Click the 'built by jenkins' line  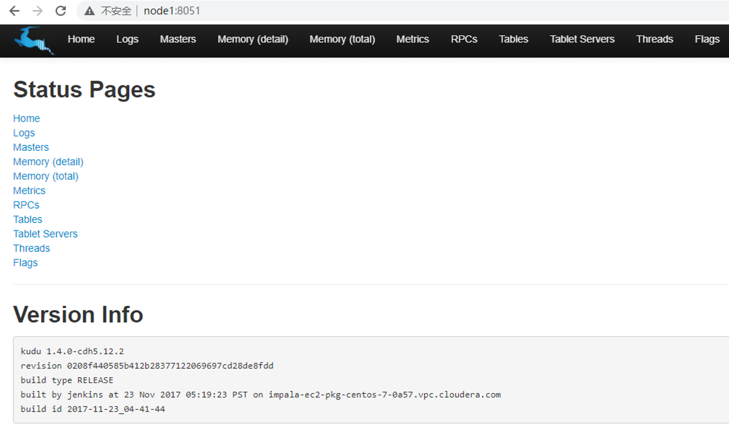pyautogui.click(x=261, y=395)
